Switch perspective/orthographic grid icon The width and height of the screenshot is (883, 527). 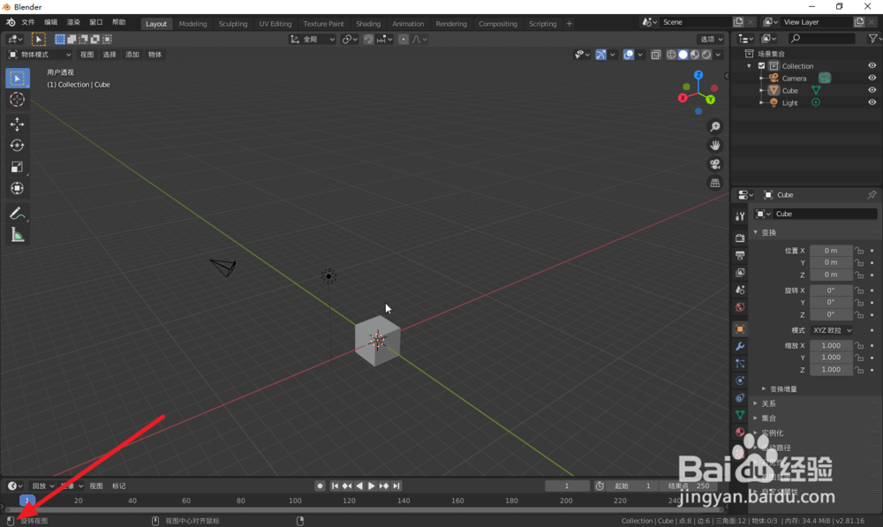click(x=715, y=183)
